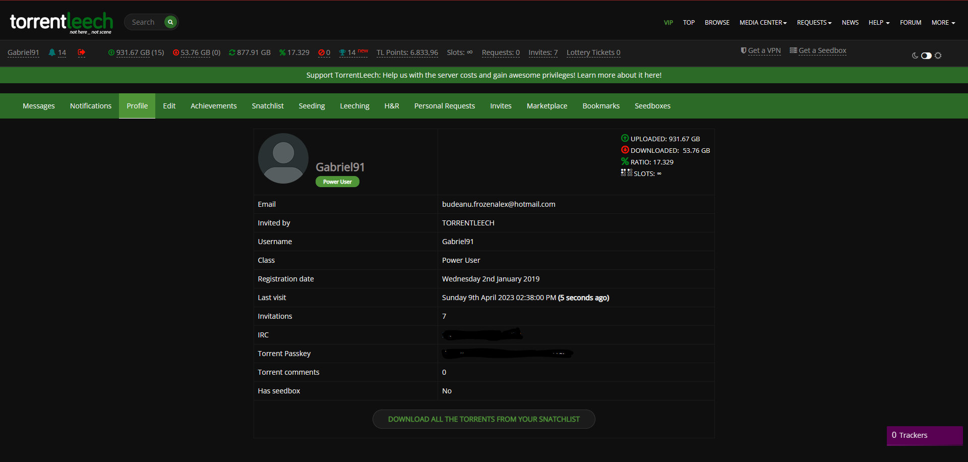The height and width of the screenshot is (462, 968).
Task: Open the H&R tab
Action: click(x=392, y=106)
